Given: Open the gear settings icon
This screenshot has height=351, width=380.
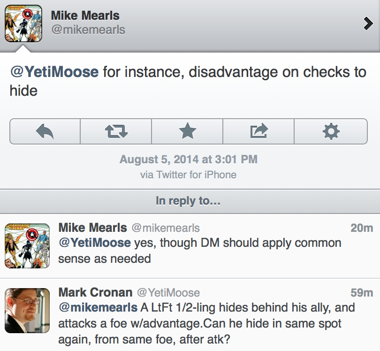Looking at the screenshot, I should [x=331, y=131].
